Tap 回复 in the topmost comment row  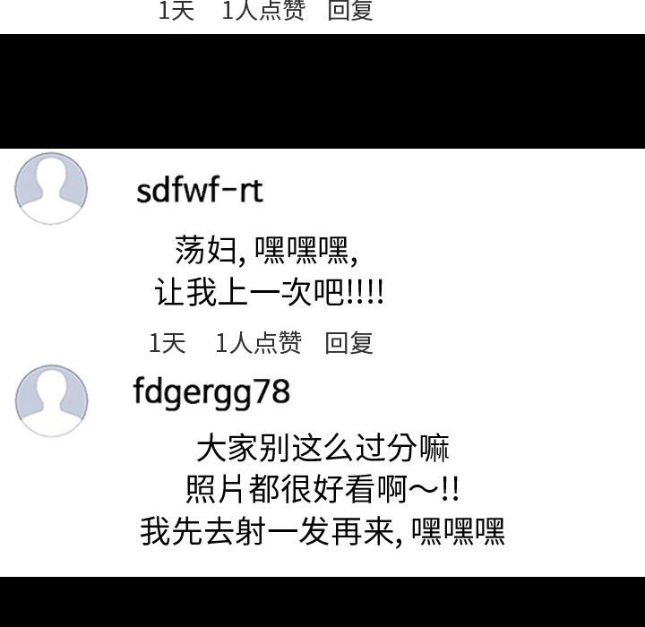pyautogui.click(x=350, y=10)
